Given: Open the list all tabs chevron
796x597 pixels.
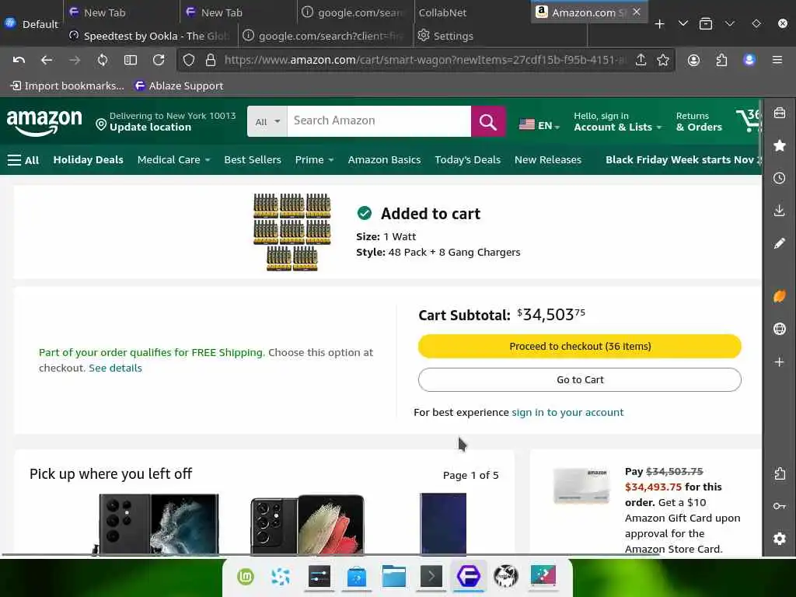Looking at the screenshot, I should (x=683, y=23).
